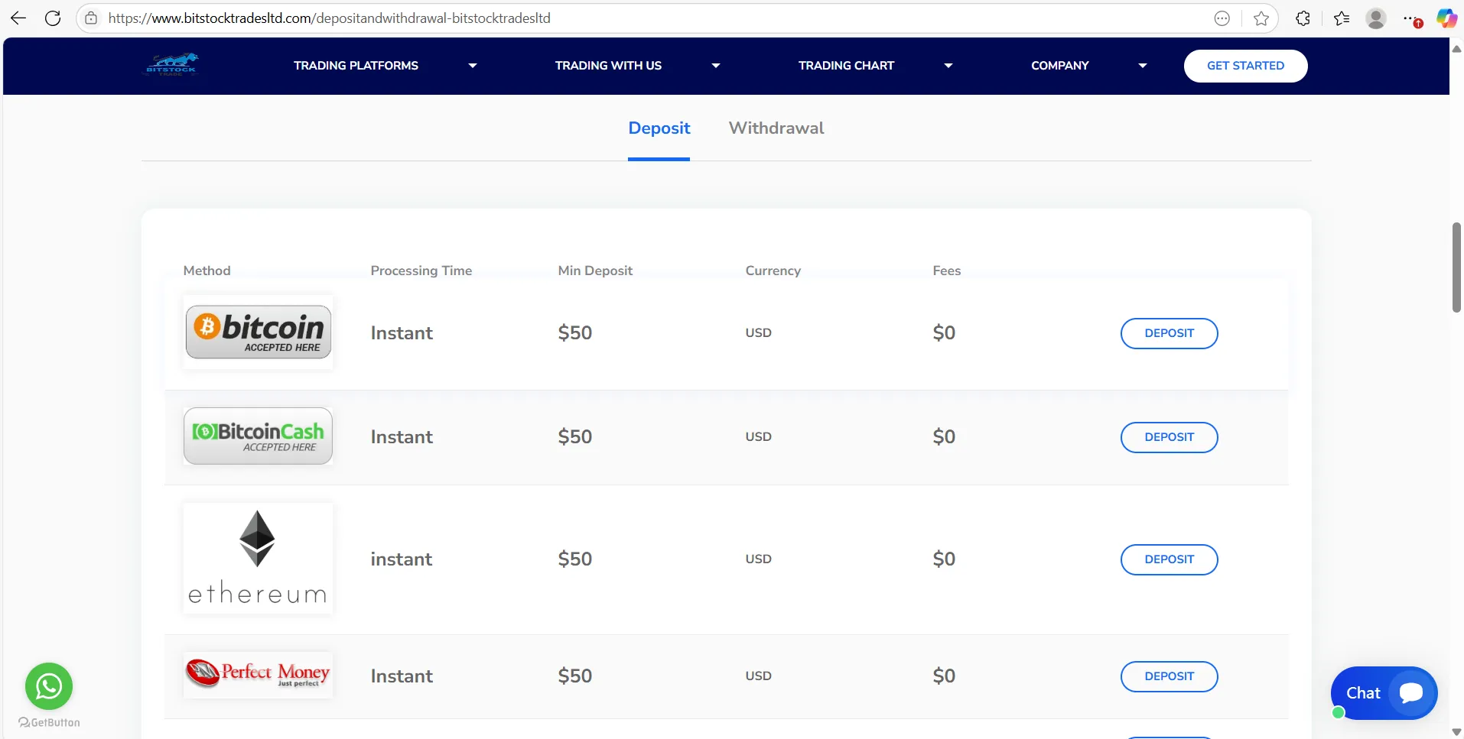Screen dimensions: 1464x739
Task: Click the Method column header
Action: point(207,271)
